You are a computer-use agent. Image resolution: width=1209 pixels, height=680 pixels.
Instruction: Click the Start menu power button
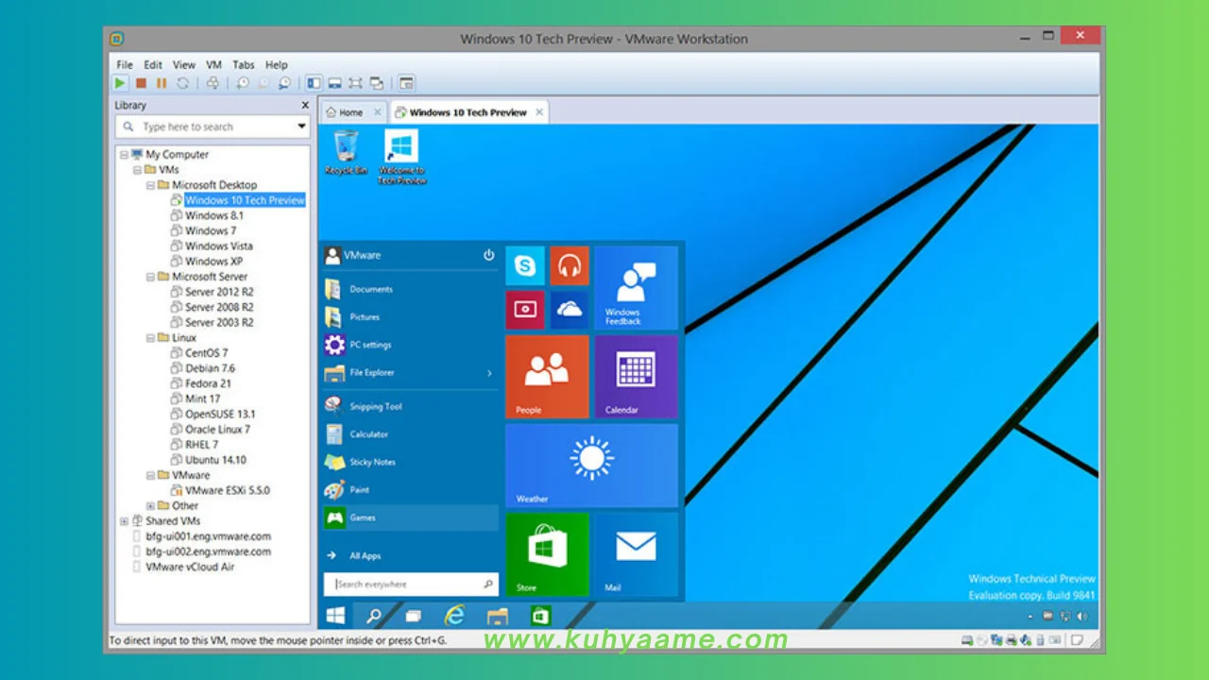pos(488,255)
